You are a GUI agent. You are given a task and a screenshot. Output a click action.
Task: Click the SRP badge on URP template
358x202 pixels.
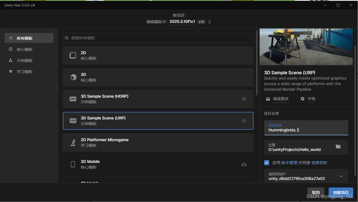(x=73, y=121)
